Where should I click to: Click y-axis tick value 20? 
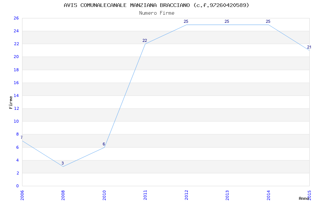[16, 57]
